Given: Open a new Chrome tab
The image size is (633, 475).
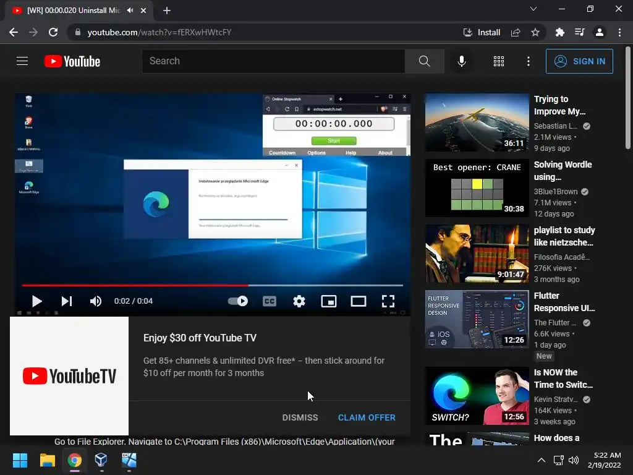Looking at the screenshot, I should point(167,11).
